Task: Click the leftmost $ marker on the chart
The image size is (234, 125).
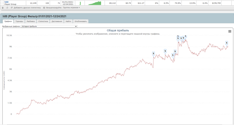Action: coord(153,54)
